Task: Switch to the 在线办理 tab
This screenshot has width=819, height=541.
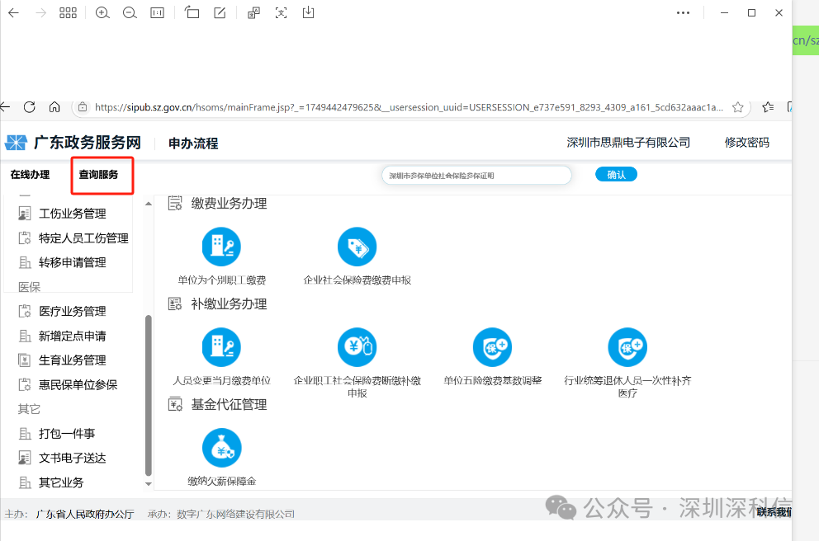Action: 29,175
